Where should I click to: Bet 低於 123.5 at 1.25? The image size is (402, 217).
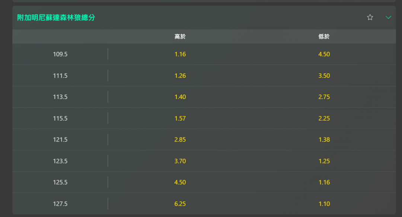324,161
